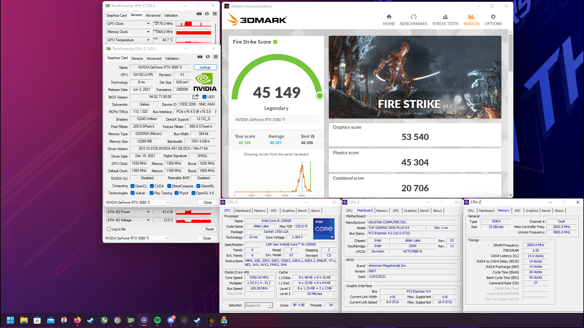Open Bench tab in second CPU-Z window
The height and width of the screenshot is (328, 584).
pyautogui.click(x=425, y=211)
